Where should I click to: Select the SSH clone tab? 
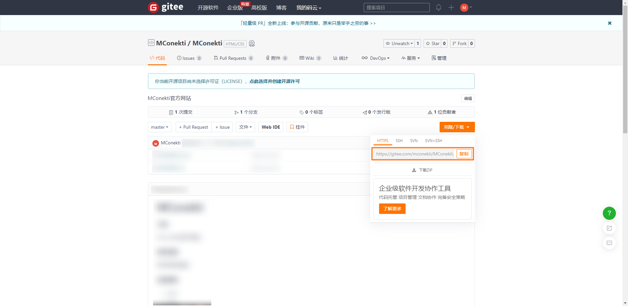399,141
